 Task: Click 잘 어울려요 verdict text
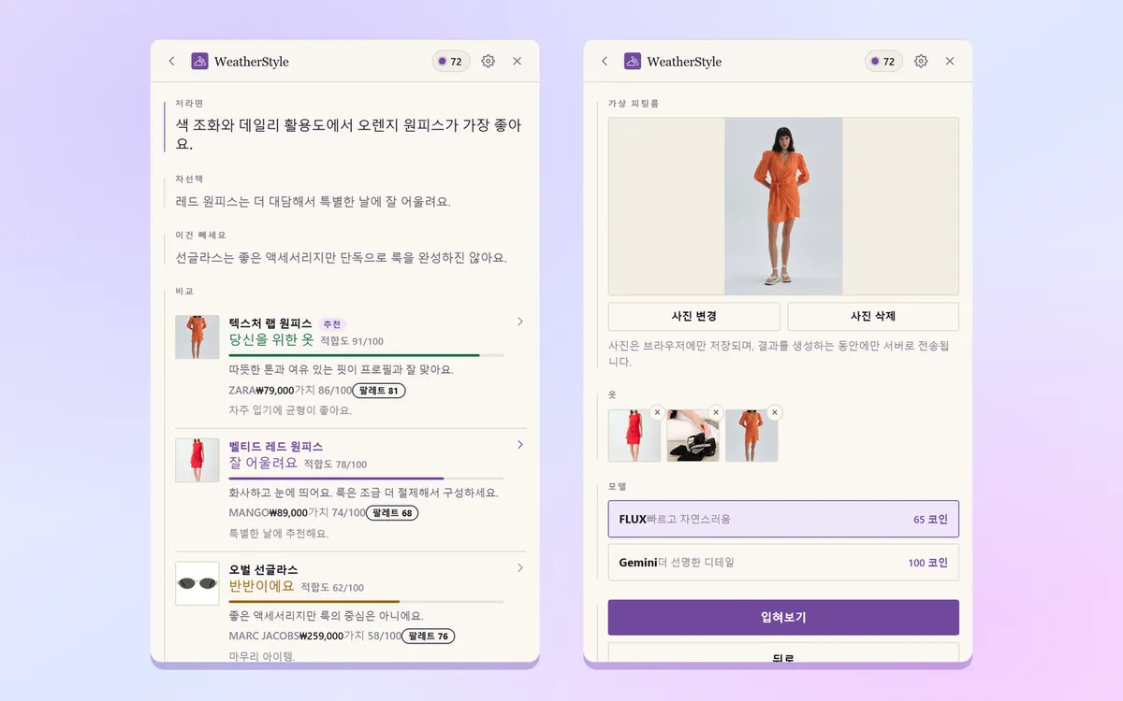coord(263,463)
